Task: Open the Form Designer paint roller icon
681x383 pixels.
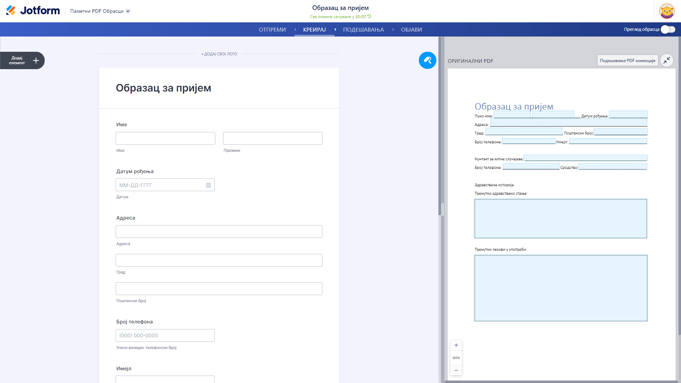Action: (x=427, y=60)
